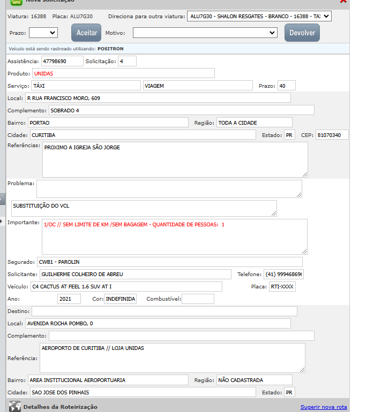The width and height of the screenshot is (374, 412).
Task: Click the Importante textarea with red text
Action: pyautogui.click(x=175, y=236)
